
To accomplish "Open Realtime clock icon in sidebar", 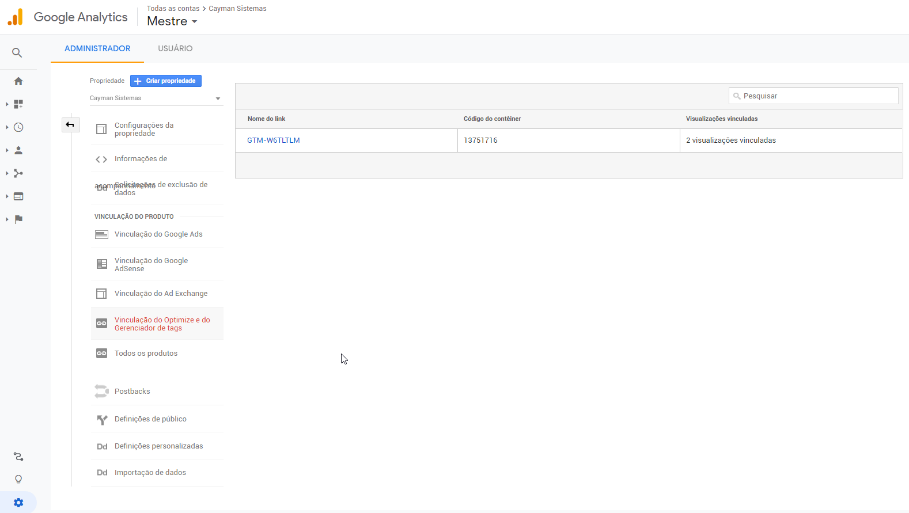I will [x=18, y=127].
